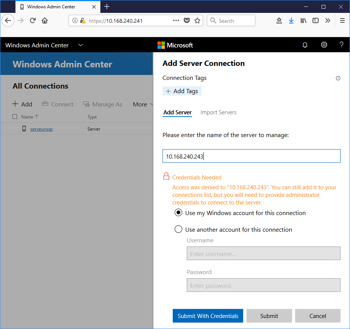
Task: Expand the Windows Admin Center dropdown chevron
Action: tap(81, 45)
